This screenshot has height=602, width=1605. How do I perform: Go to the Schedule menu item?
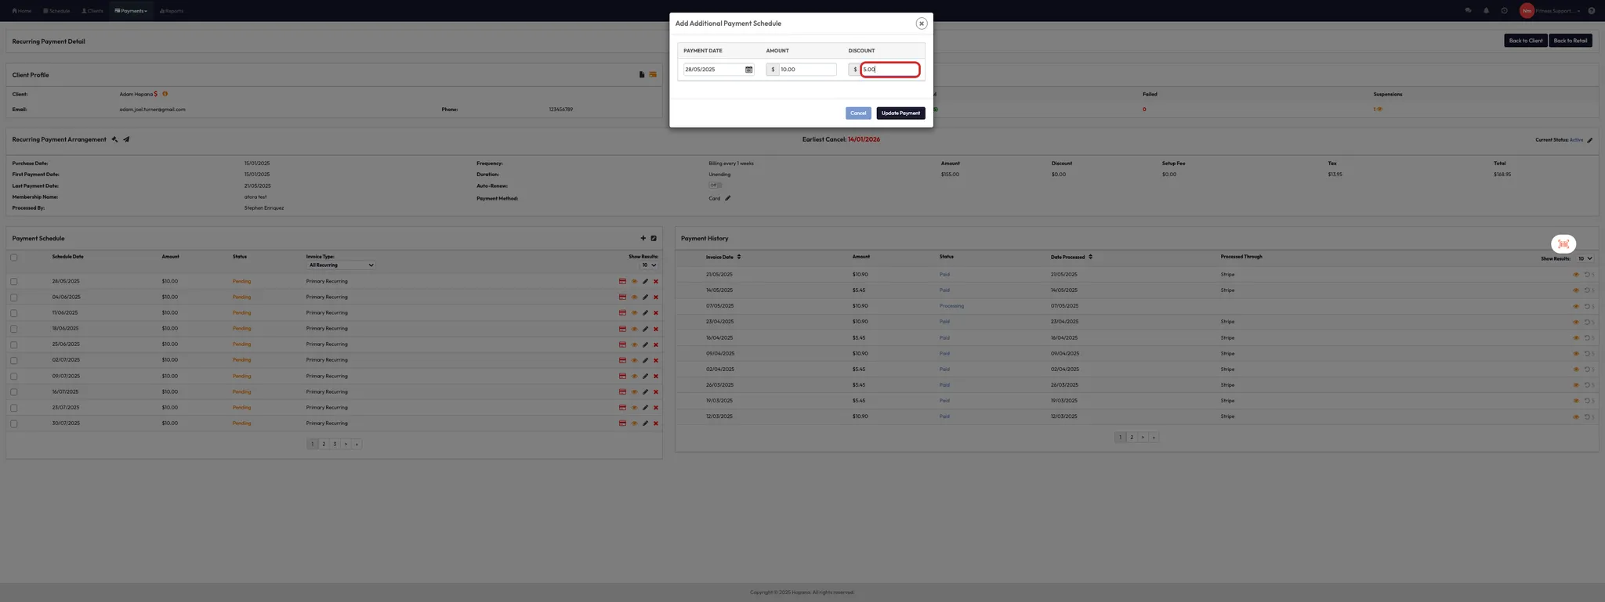pos(56,11)
